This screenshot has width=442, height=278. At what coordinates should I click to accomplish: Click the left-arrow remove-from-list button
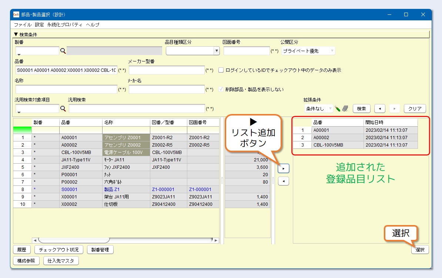[284, 181]
